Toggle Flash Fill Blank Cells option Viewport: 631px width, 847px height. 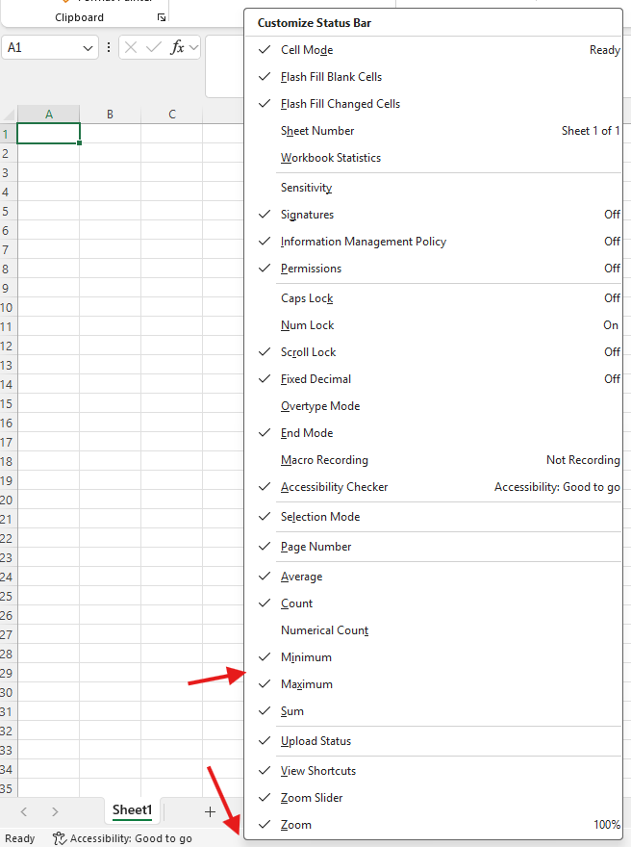[x=433, y=77]
